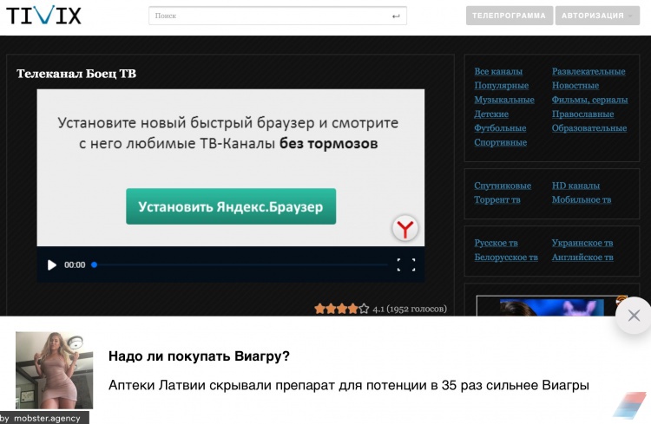The width and height of the screenshot is (651, 424).
Task: Rate the channel with the first star
Action: coord(319,309)
